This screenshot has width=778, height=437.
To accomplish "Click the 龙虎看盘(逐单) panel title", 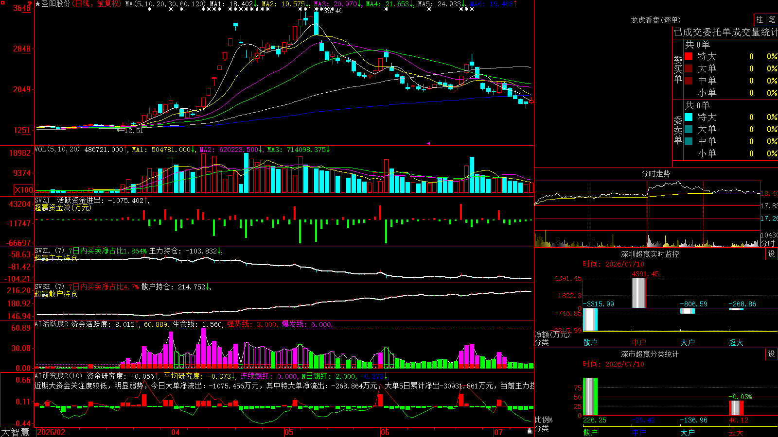I will pyautogui.click(x=656, y=20).
